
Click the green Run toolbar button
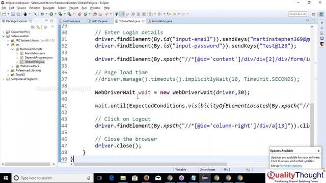coord(51,14)
